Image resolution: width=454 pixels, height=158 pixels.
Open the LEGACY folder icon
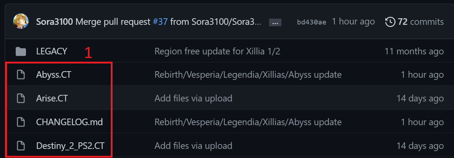21,51
